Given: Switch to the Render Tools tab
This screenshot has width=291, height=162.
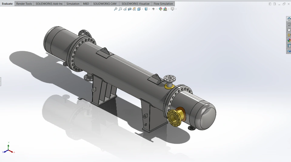Looking at the screenshot, I should point(24,4).
